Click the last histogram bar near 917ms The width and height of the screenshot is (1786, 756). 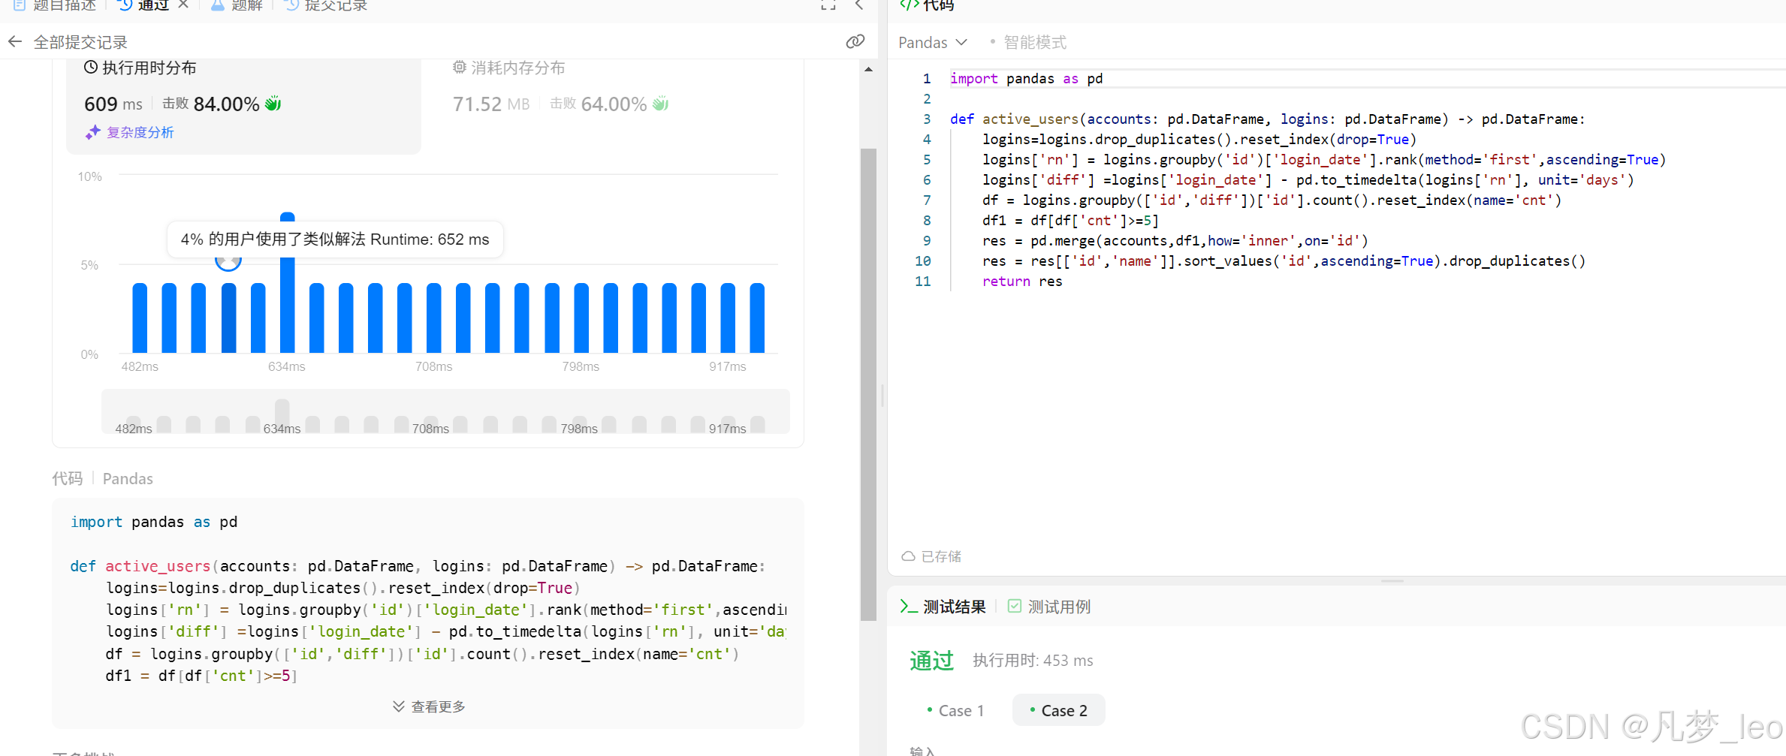click(757, 318)
